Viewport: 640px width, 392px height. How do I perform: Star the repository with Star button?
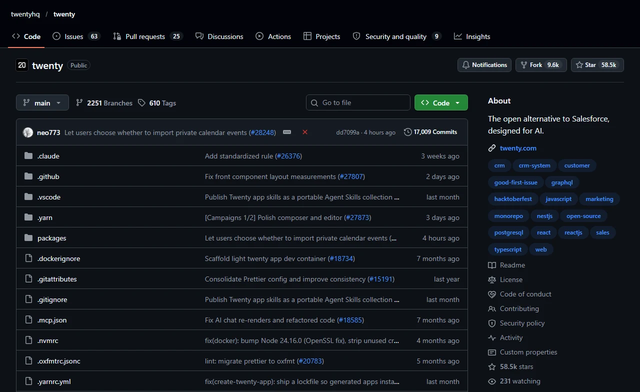(x=597, y=65)
